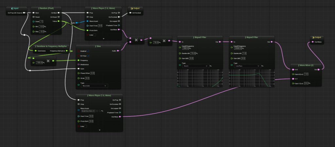Toggle the Enabled checkbox on Sine node
Viewport: 335px width, 147px height.
pyautogui.click(x=88, y=51)
